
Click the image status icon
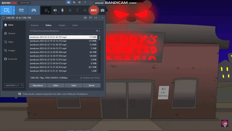[90, 18]
